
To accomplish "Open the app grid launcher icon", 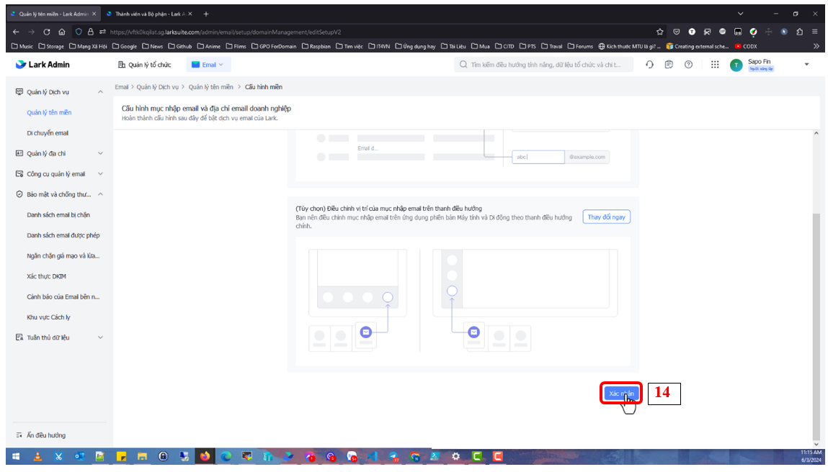I will (715, 64).
